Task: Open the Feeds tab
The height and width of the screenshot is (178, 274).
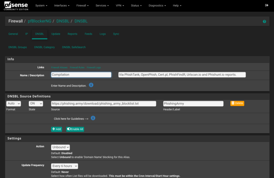Action: pos(88,34)
